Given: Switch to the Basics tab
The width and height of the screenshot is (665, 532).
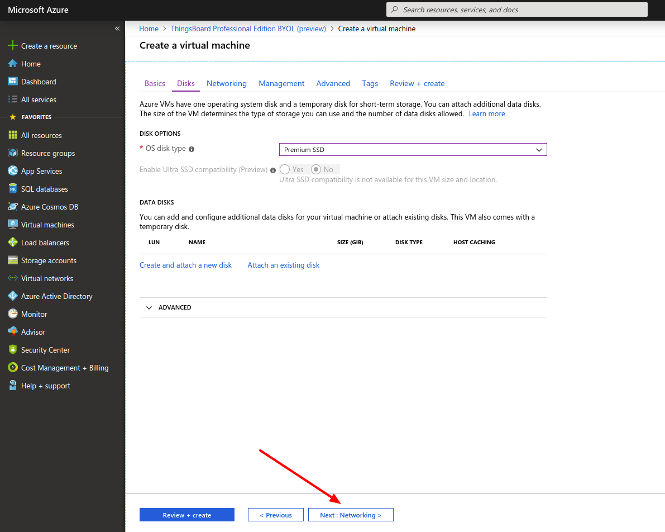Looking at the screenshot, I should (155, 83).
